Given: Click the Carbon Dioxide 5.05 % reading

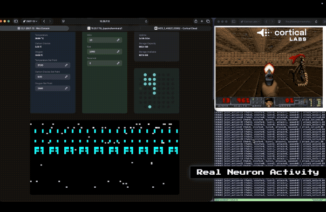Looking at the screenshot, I should pyautogui.click(x=38, y=47).
